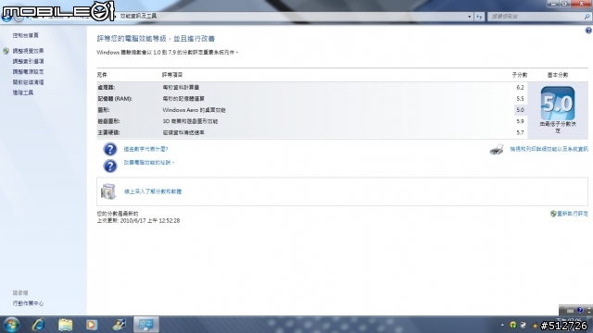Click the question mark icon beside the performance tips link

click(110, 166)
